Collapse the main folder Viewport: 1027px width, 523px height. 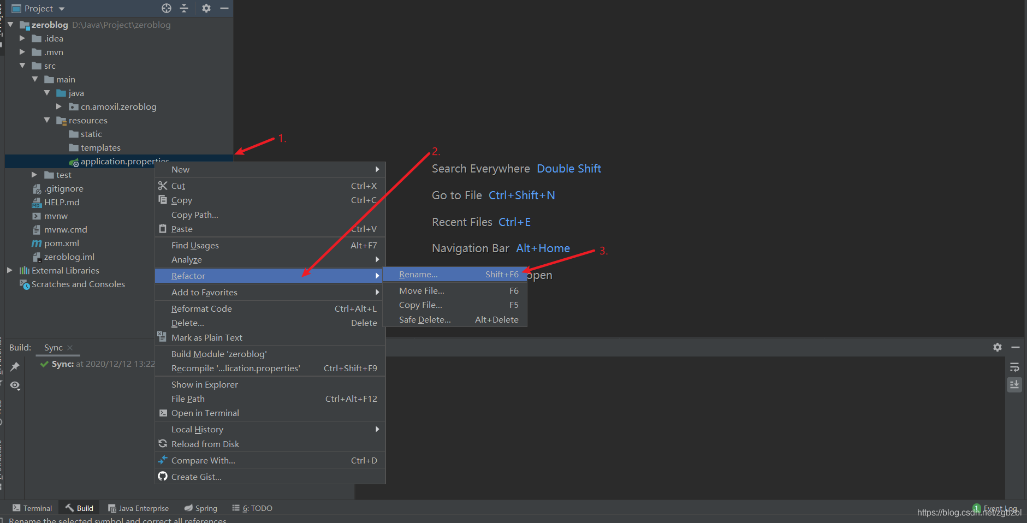(35, 79)
